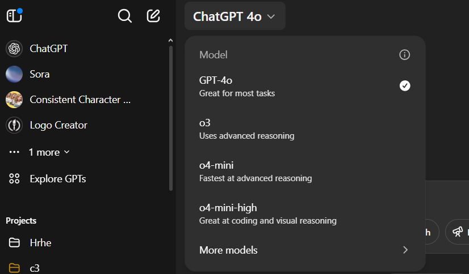Click 'Uses advanced reasoning' description
469x274 pixels.
coord(247,136)
